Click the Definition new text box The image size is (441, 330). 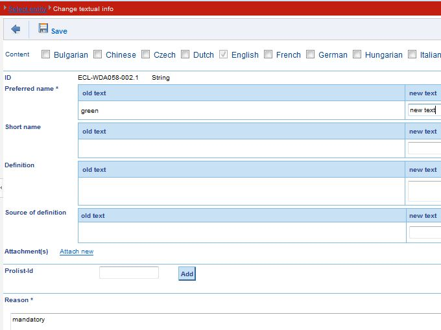click(x=425, y=191)
